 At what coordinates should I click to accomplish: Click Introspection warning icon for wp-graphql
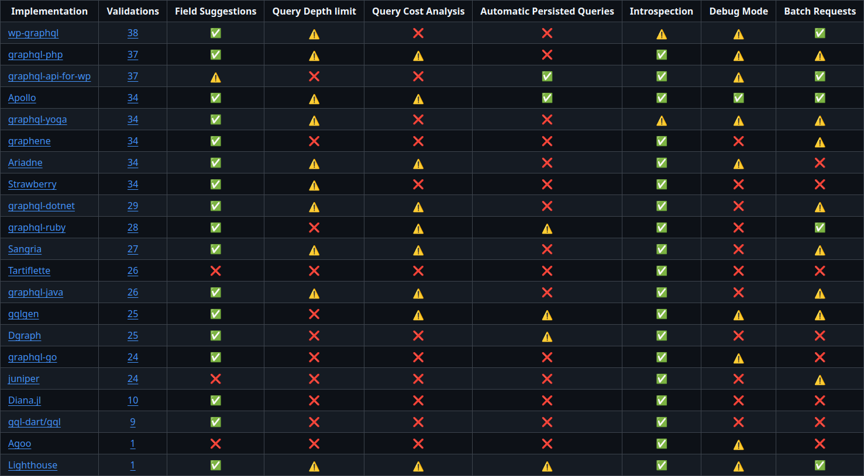[662, 34]
